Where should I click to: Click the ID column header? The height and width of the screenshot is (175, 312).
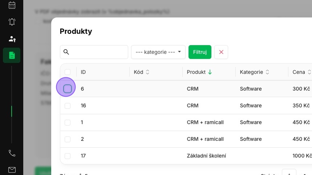click(x=83, y=72)
